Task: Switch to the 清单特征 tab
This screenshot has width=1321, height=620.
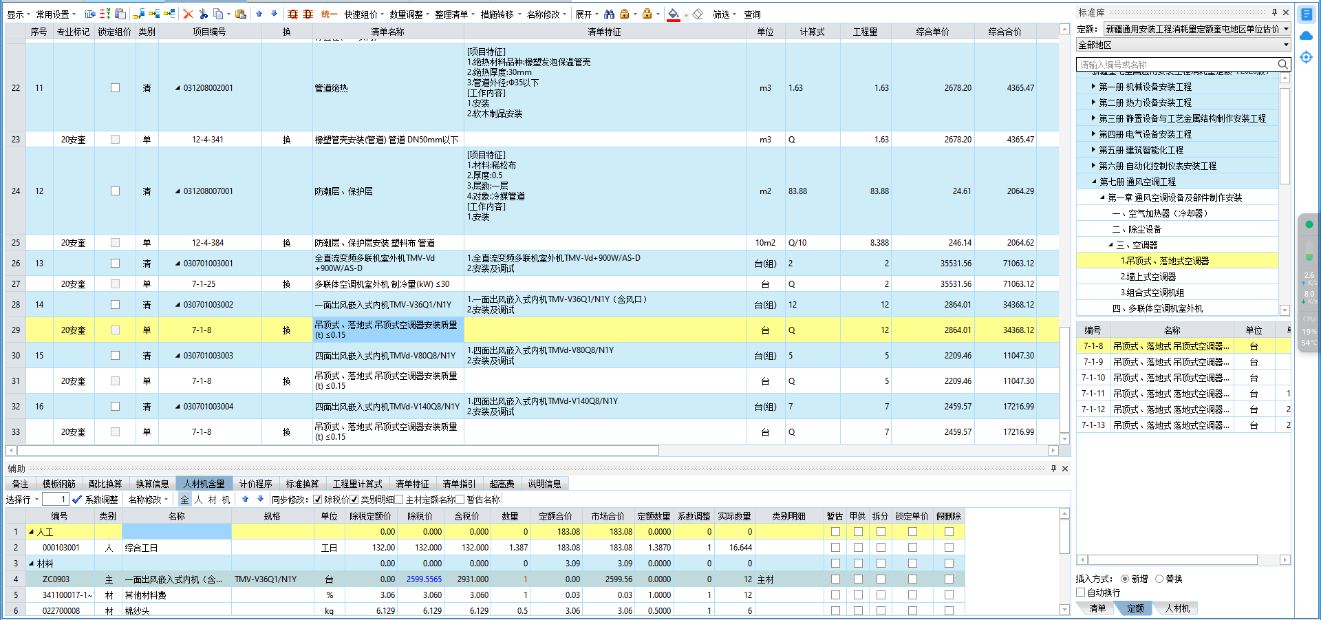Action: coord(412,484)
